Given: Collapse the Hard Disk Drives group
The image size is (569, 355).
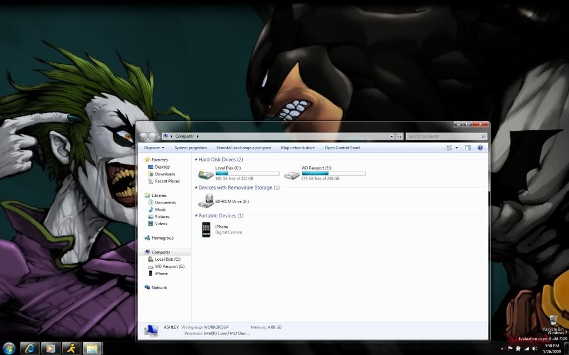Looking at the screenshot, I should coord(196,159).
